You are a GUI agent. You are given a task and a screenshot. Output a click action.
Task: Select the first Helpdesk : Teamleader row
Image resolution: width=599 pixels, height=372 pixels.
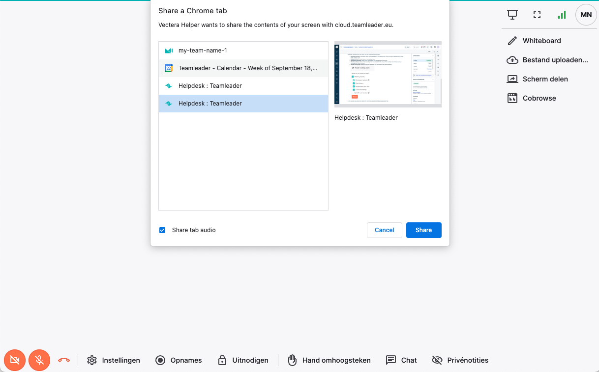point(243,86)
